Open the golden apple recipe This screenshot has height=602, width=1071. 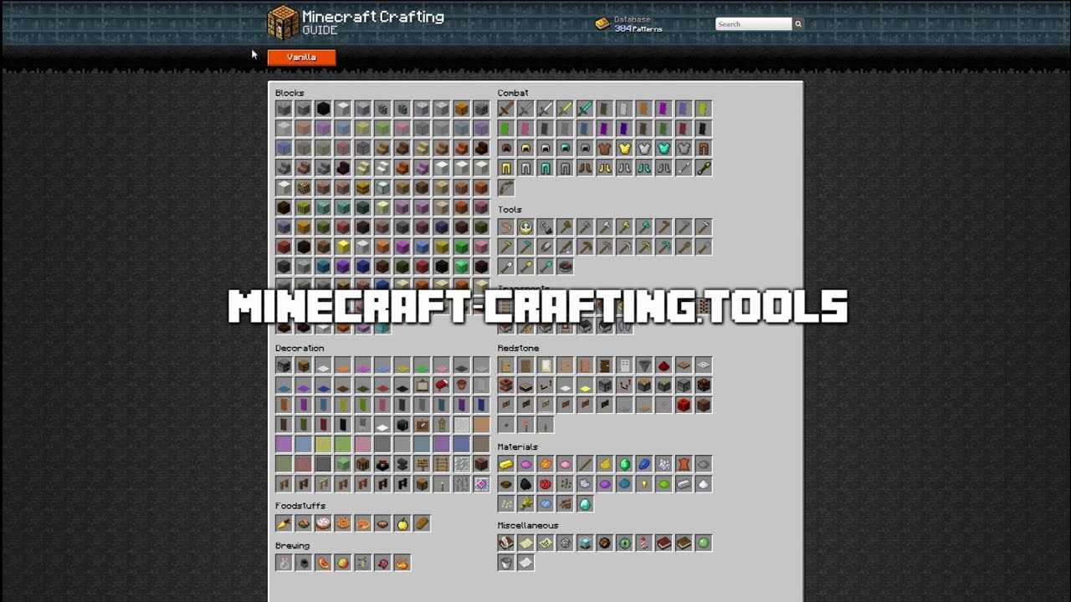pyautogui.click(x=402, y=524)
